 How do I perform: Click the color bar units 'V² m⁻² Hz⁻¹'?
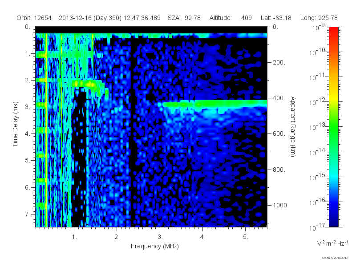tap(332, 243)
